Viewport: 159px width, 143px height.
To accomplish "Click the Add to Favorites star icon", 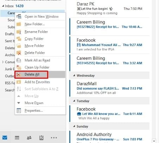I will pos(19,82).
